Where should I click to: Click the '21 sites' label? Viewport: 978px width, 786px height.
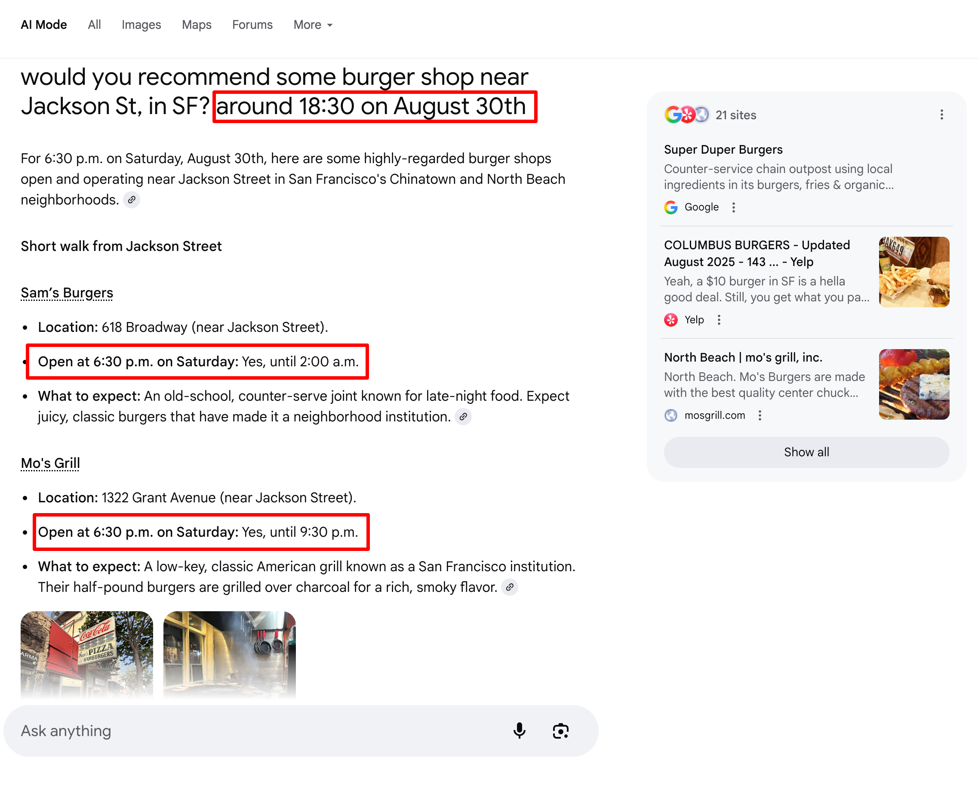(x=736, y=115)
